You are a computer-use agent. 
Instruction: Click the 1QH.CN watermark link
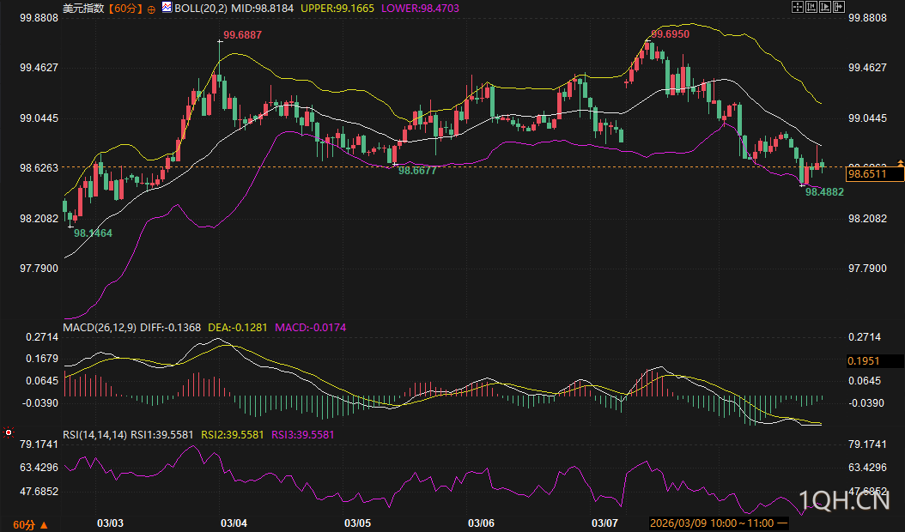842,502
